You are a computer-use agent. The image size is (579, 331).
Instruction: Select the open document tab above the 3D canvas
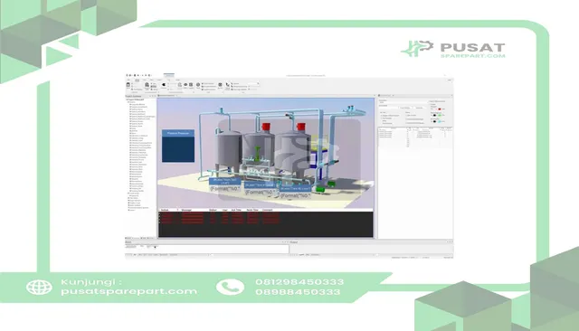click(x=166, y=96)
